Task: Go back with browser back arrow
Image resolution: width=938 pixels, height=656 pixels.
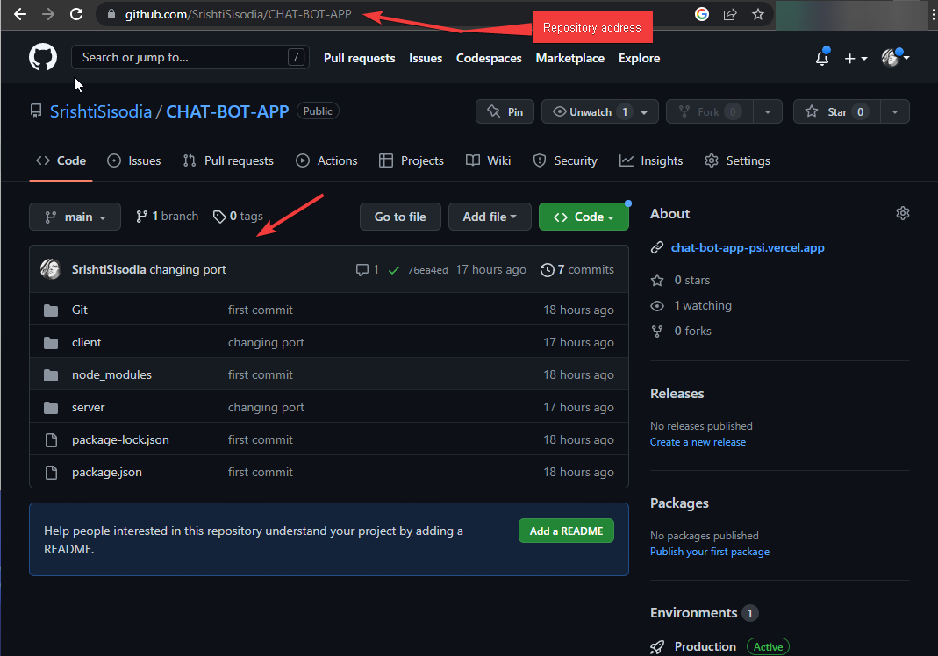Action: click(19, 14)
